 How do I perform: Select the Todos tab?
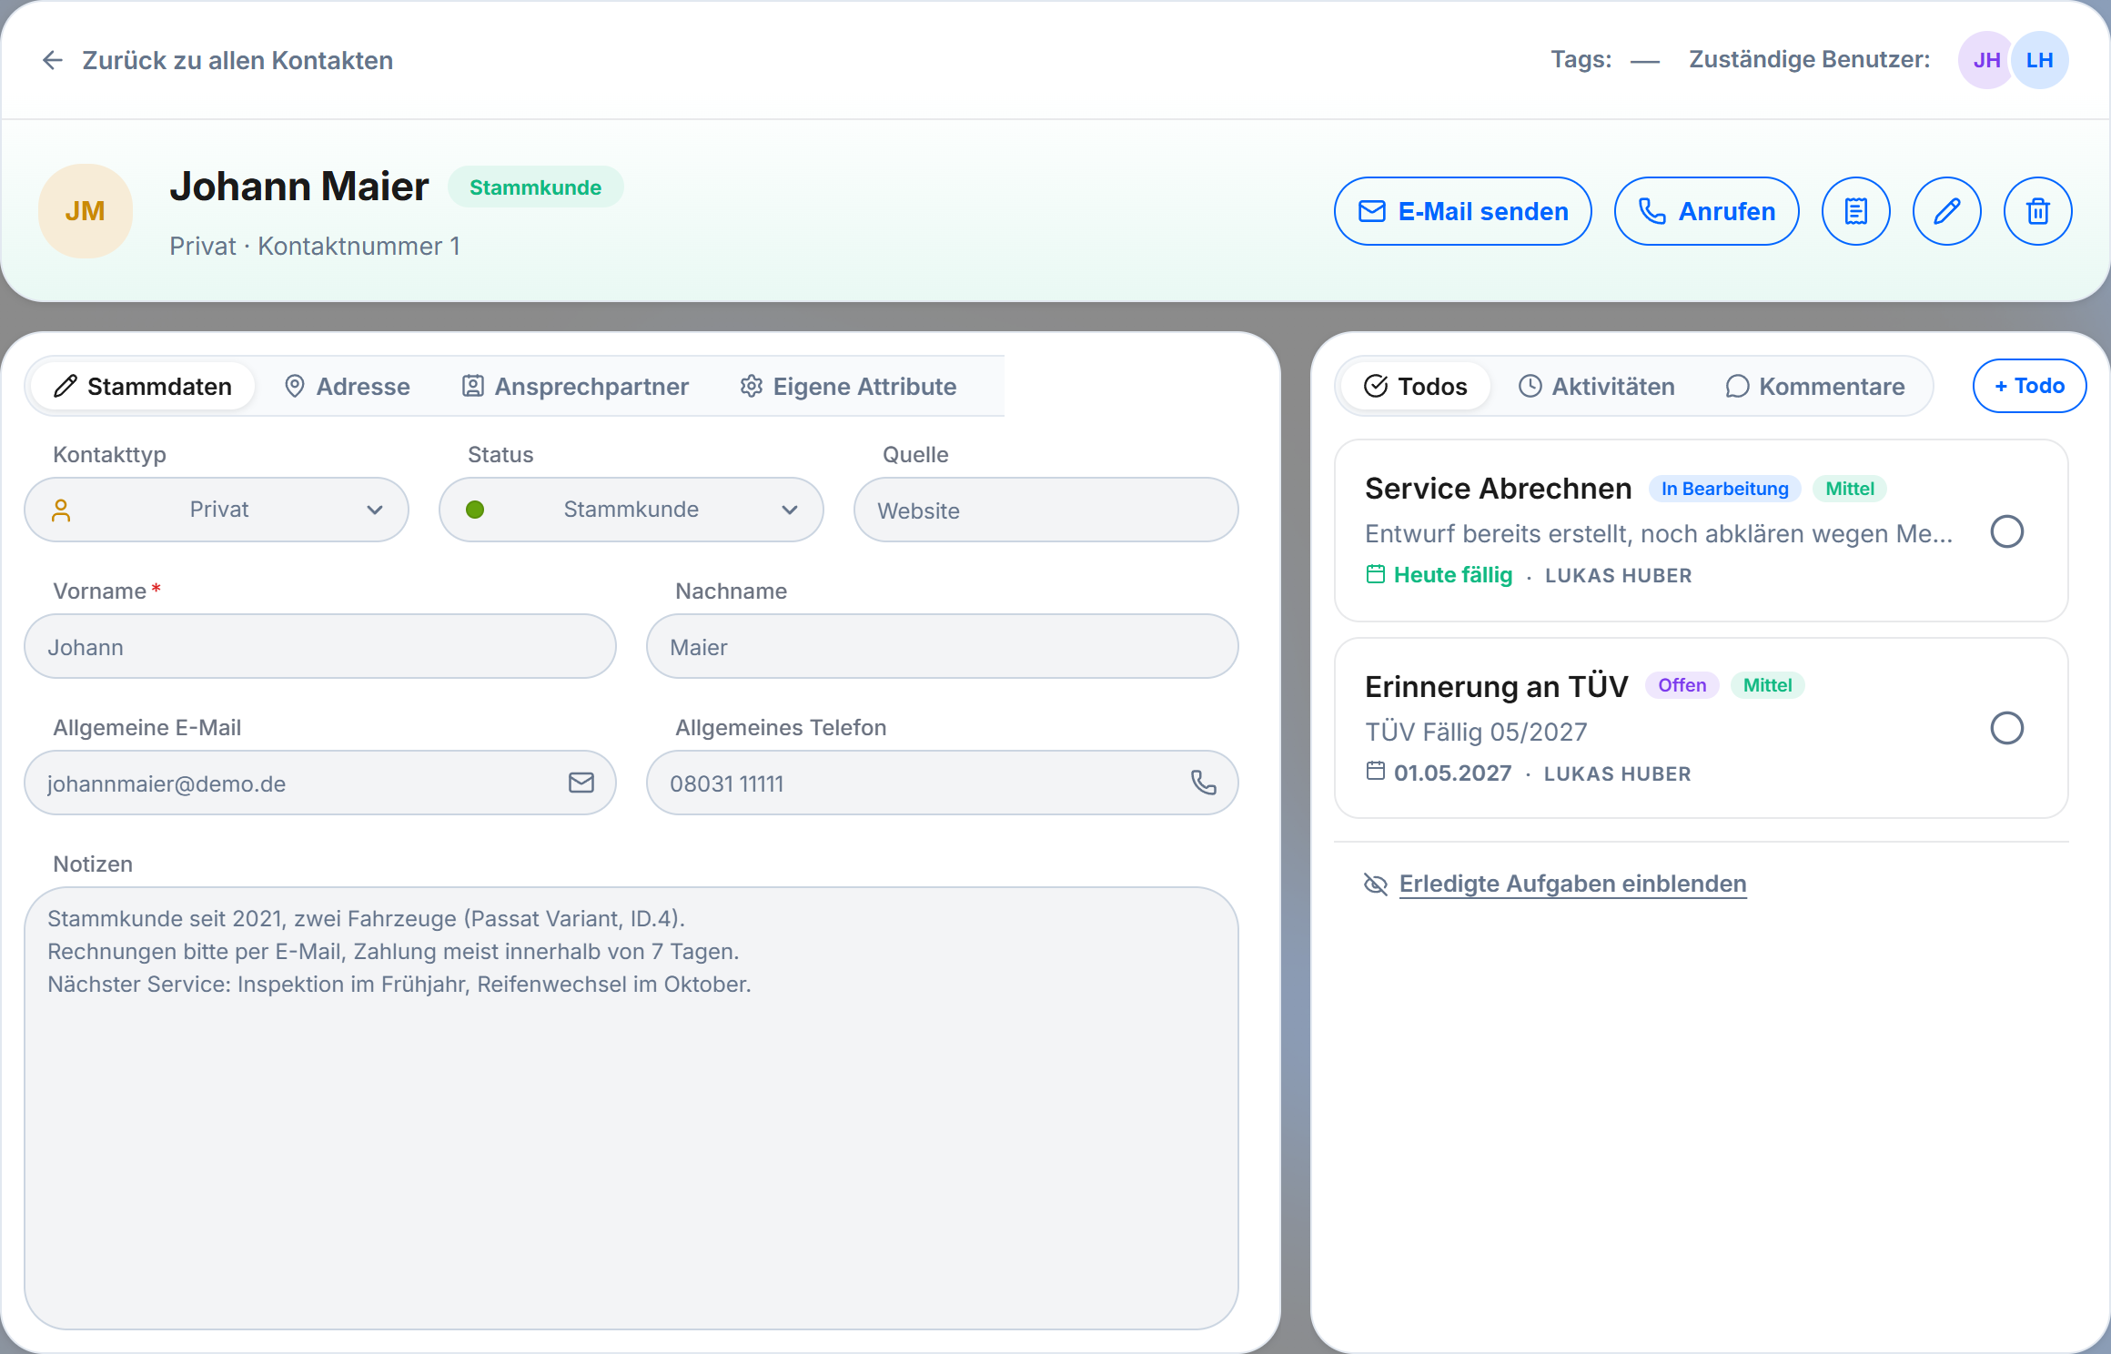(x=1416, y=386)
